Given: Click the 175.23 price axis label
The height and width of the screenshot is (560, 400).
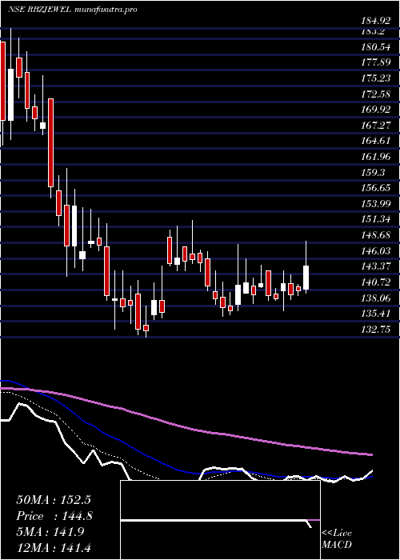Looking at the screenshot, I should (x=376, y=78).
